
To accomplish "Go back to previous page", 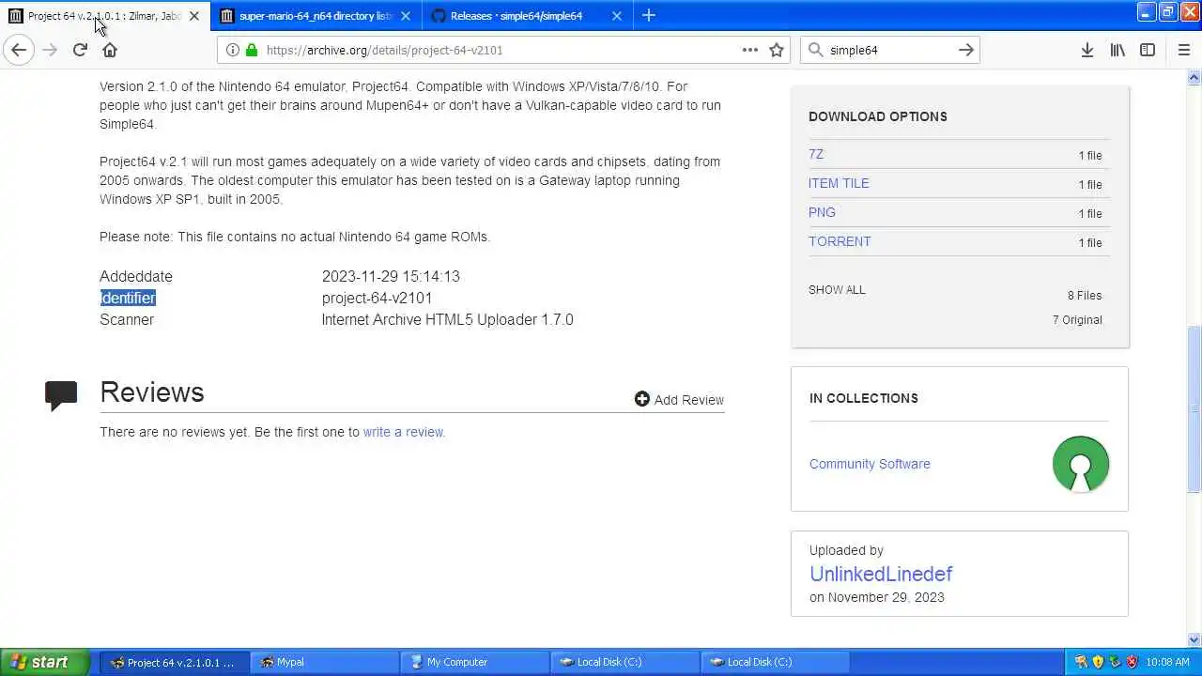I will click(19, 50).
